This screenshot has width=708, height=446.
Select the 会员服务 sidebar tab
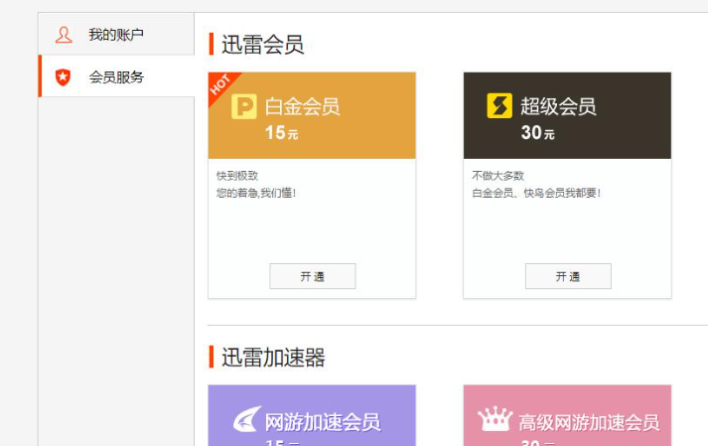coord(116,76)
